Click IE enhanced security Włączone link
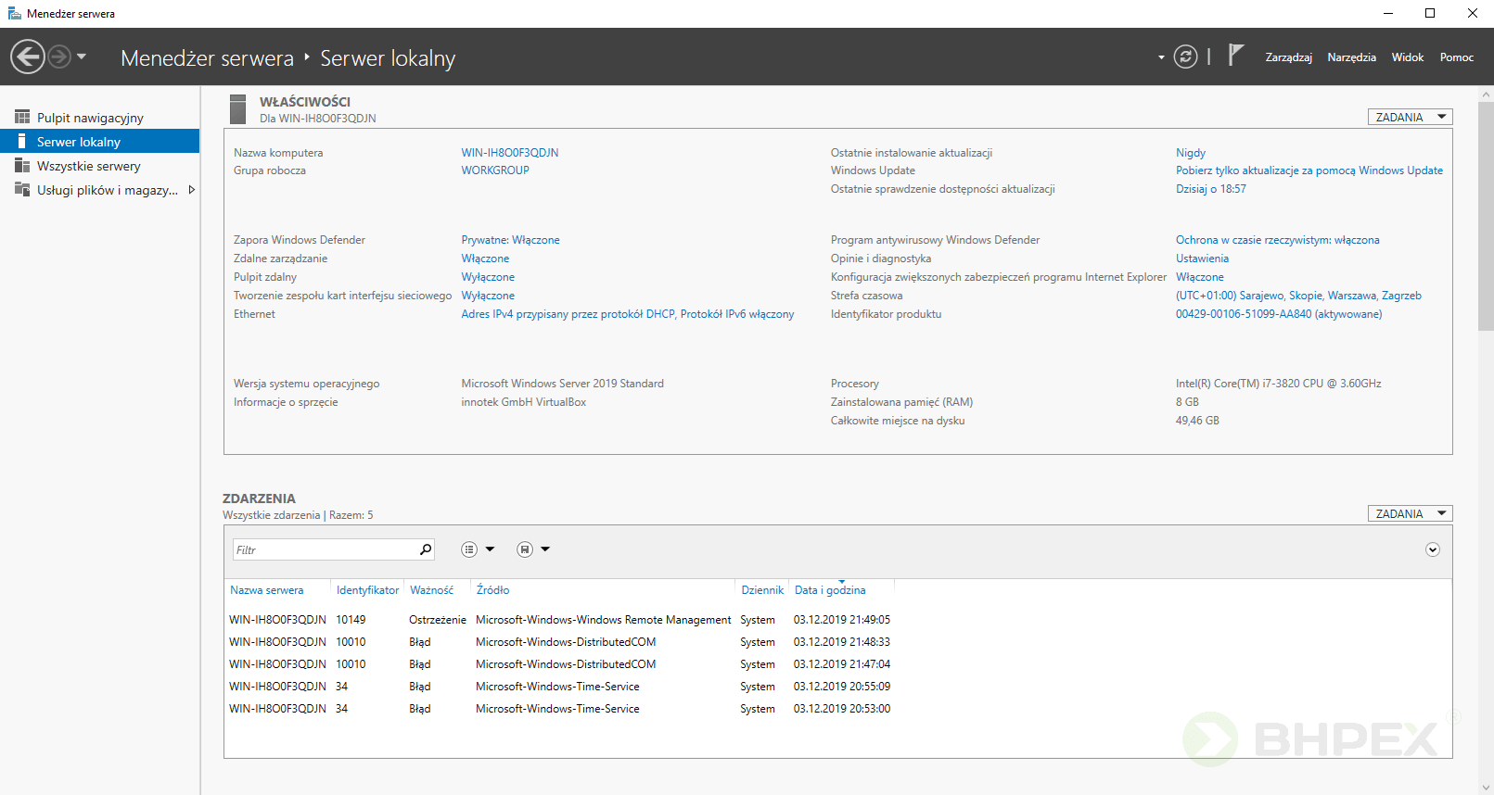The image size is (1494, 795). [x=1200, y=277]
